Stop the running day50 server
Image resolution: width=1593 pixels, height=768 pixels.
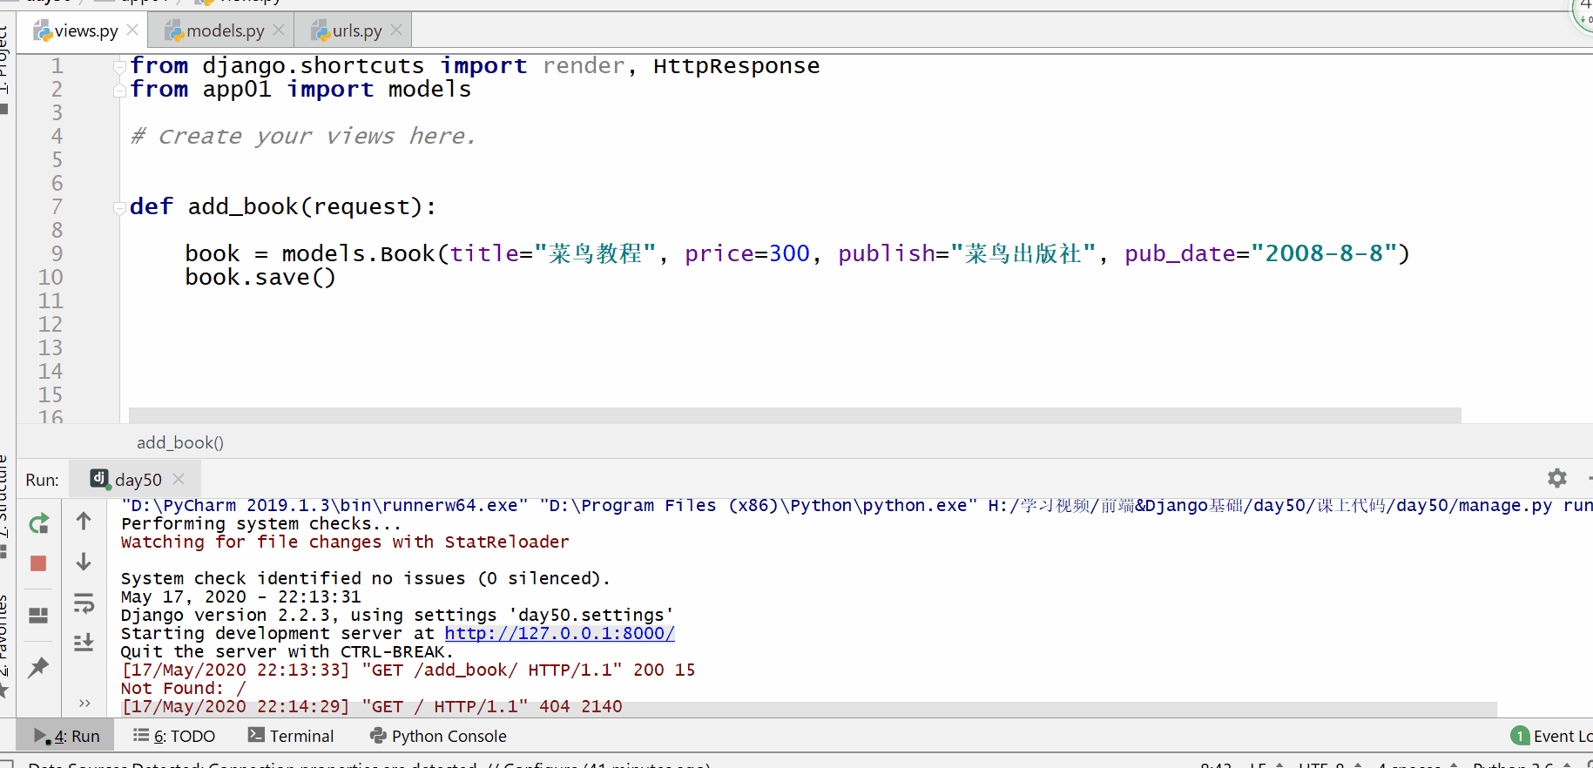(x=38, y=563)
